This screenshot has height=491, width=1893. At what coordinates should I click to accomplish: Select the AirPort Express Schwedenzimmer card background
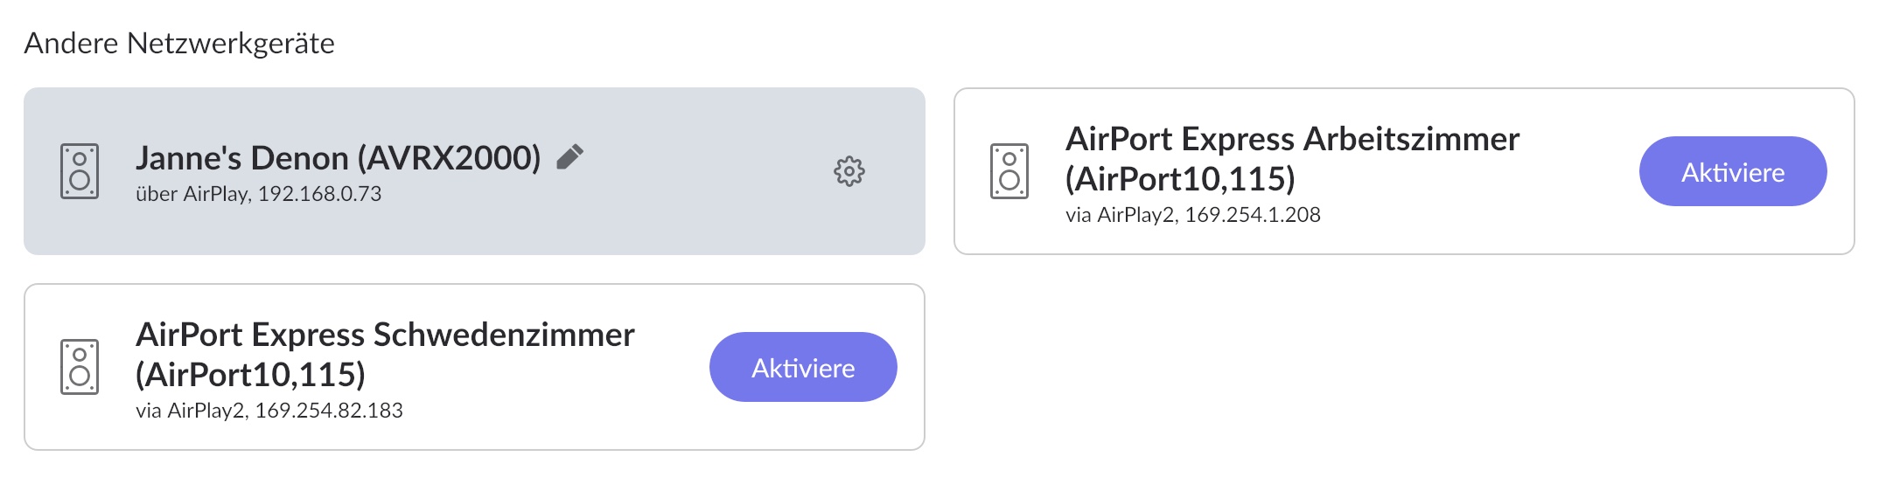coord(474,367)
